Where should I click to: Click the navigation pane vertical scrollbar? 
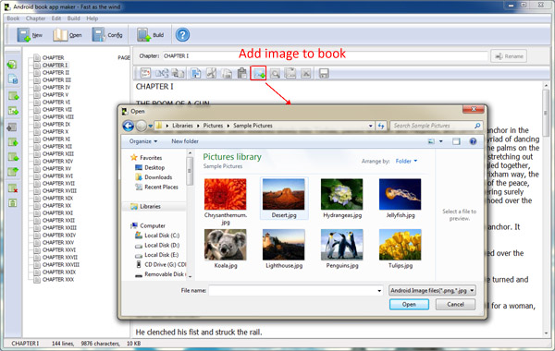tap(190, 214)
